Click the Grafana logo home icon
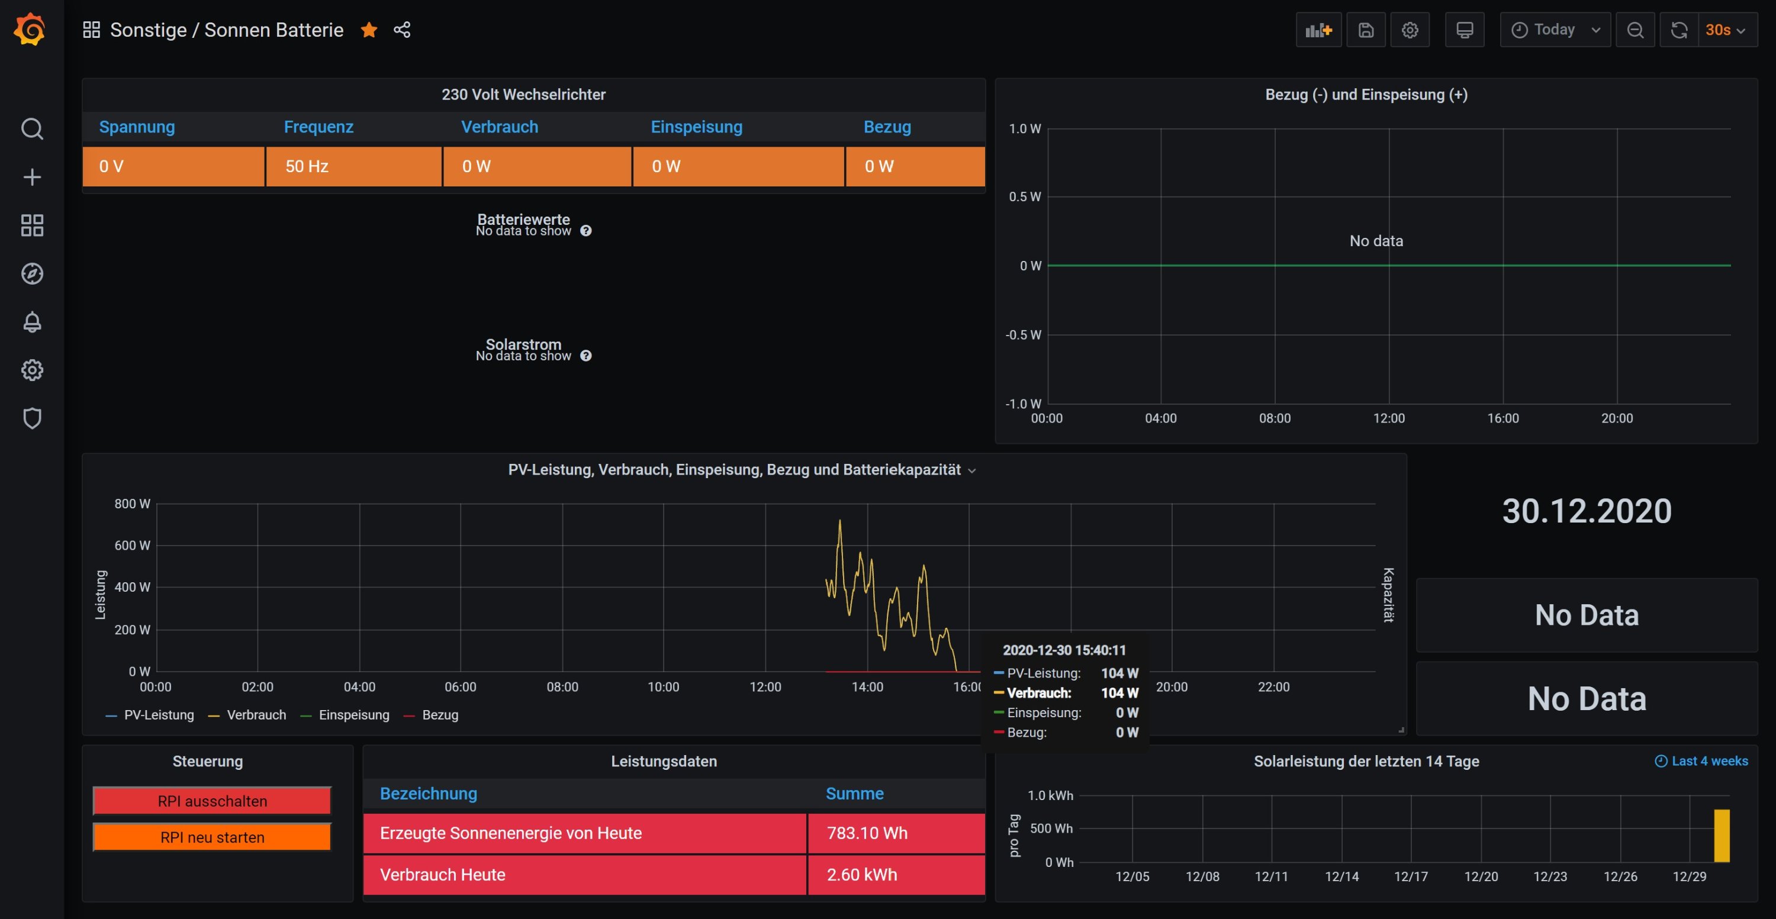 30,30
